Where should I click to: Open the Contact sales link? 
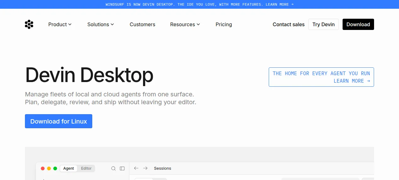289,24
